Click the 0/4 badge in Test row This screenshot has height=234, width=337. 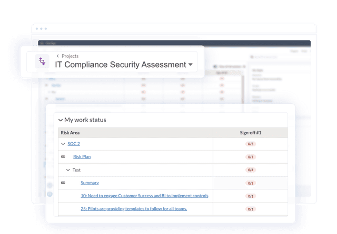pyautogui.click(x=251, y=170)
